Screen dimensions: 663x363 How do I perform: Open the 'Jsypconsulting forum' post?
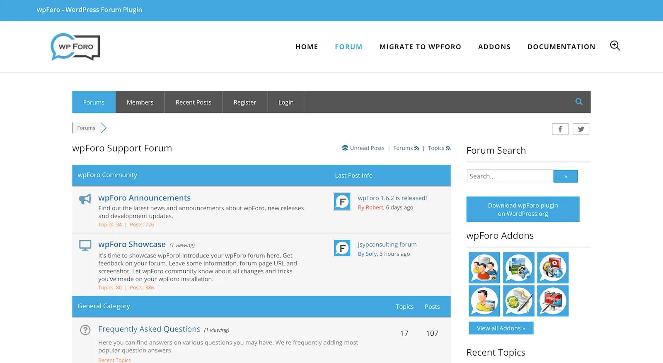point(387,244)
